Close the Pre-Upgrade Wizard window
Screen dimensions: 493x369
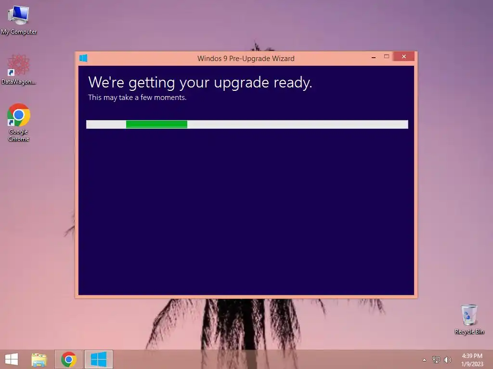pos(404,57)
